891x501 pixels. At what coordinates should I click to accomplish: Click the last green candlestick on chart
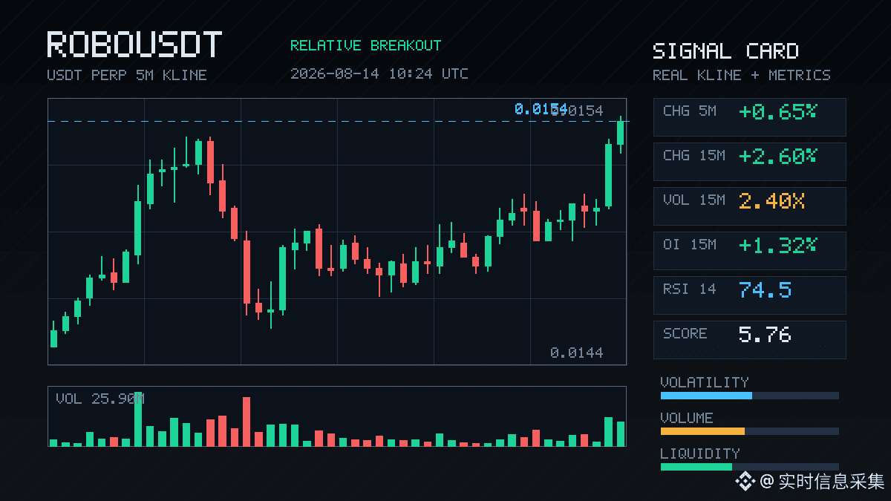tap(621, 134)
